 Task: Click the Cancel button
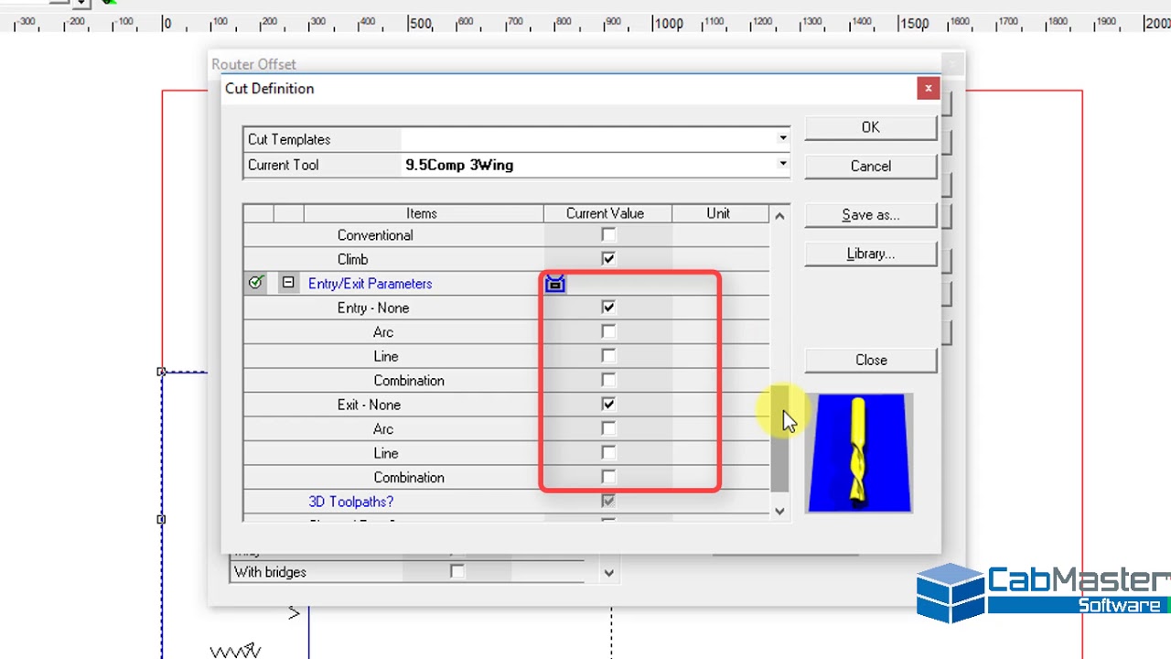tap(870, 166)
